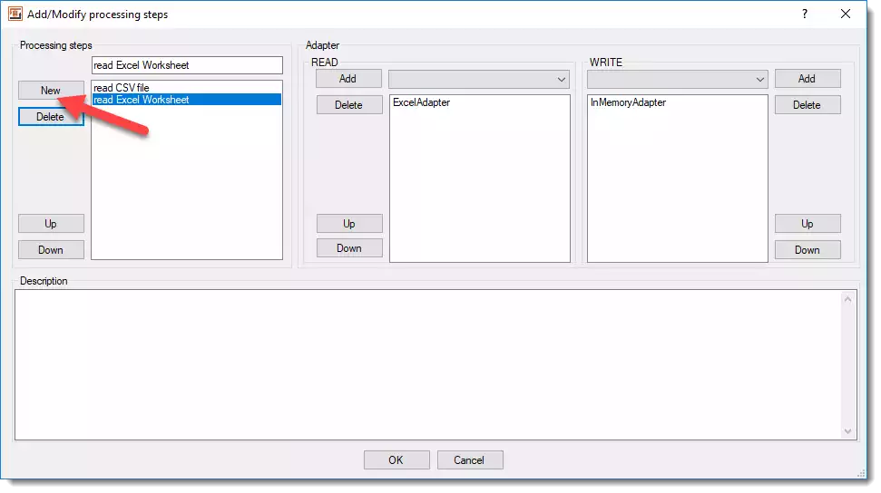Select 'read Excel Worksheet' list entry
Viewport: 881px width, 493px height.
142,100
